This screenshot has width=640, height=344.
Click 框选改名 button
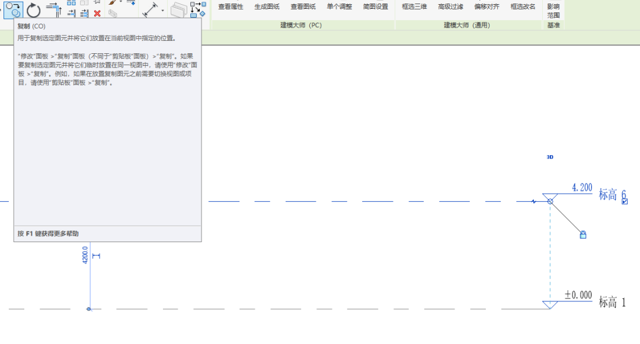tap(523, 7)
